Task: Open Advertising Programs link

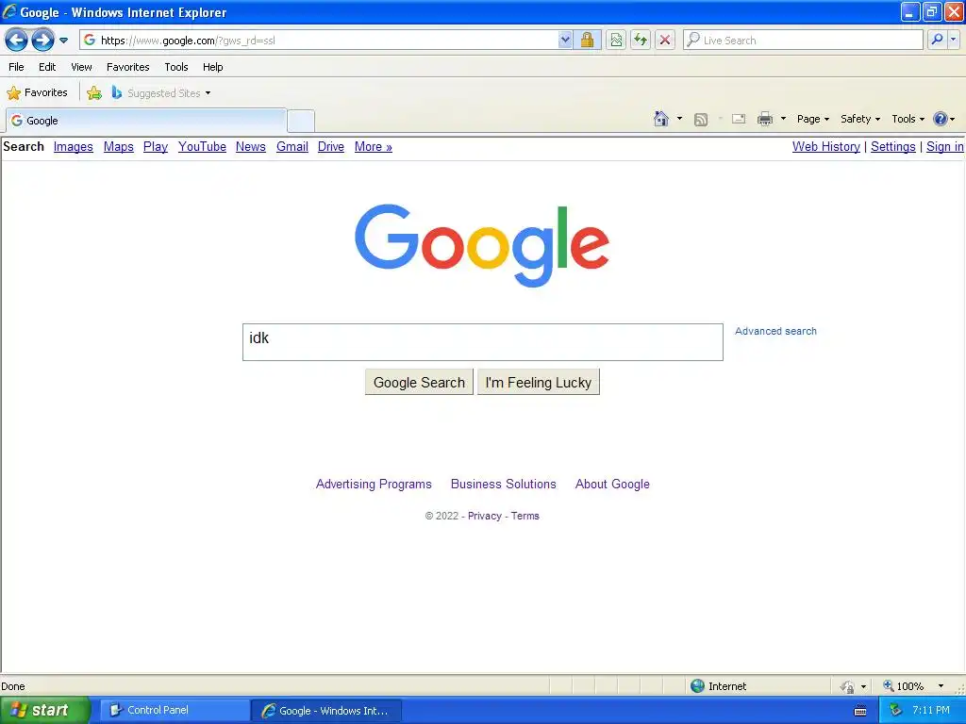Action: click(374, 484)
